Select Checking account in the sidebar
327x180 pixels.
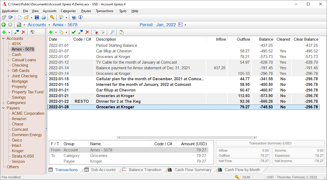pos(20,65)
